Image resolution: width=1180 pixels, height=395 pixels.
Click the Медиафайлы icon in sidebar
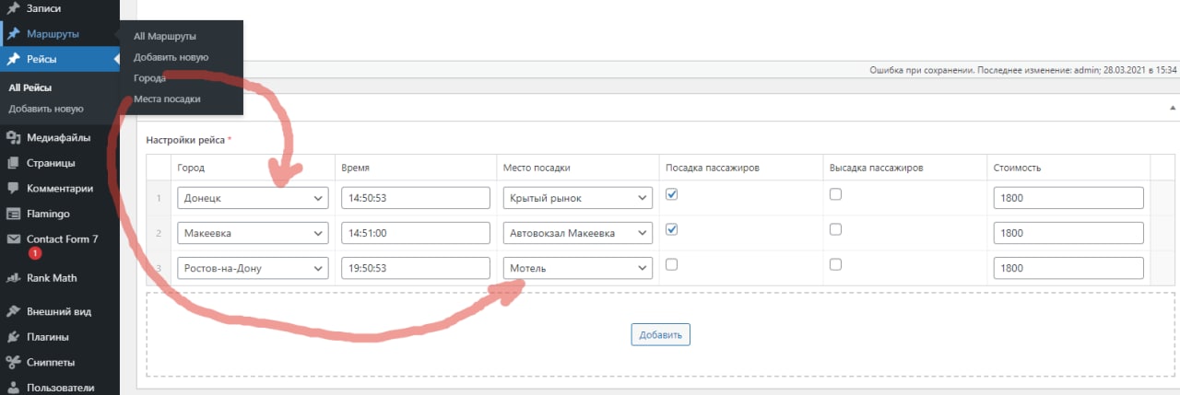click(x=13, y=139)
